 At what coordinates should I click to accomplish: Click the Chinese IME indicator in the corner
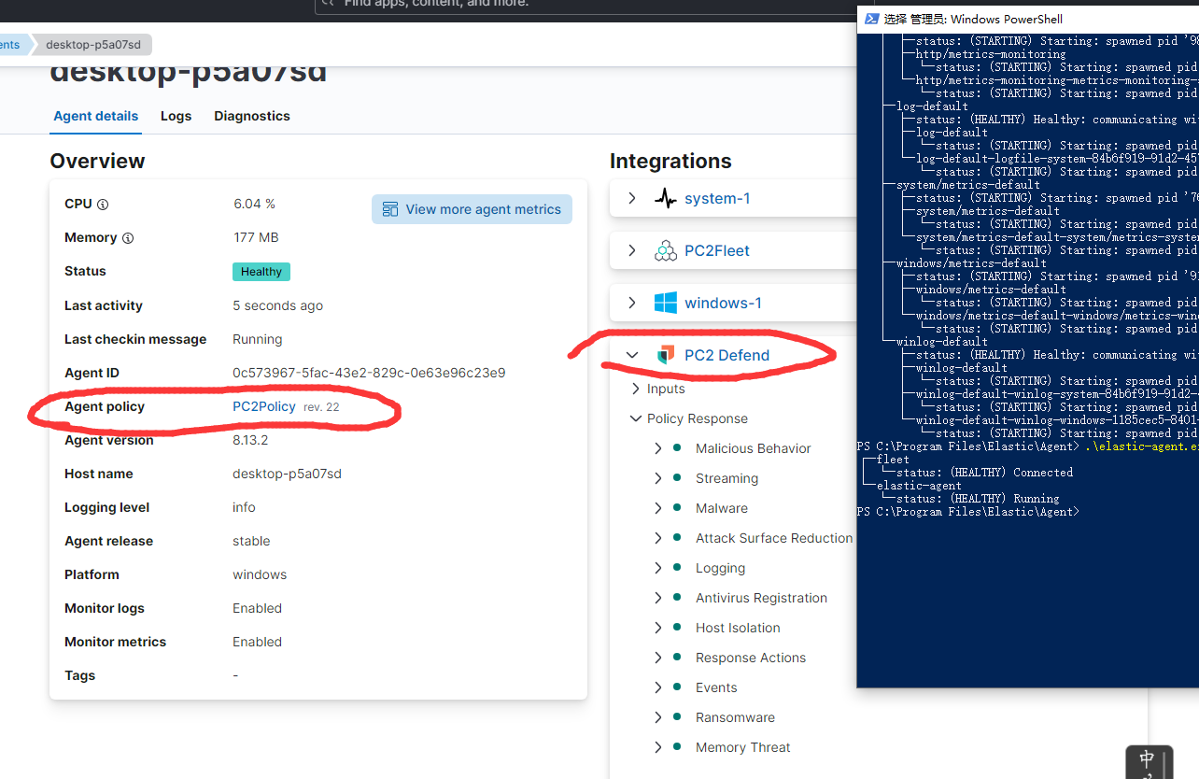tap(1148, 760)
